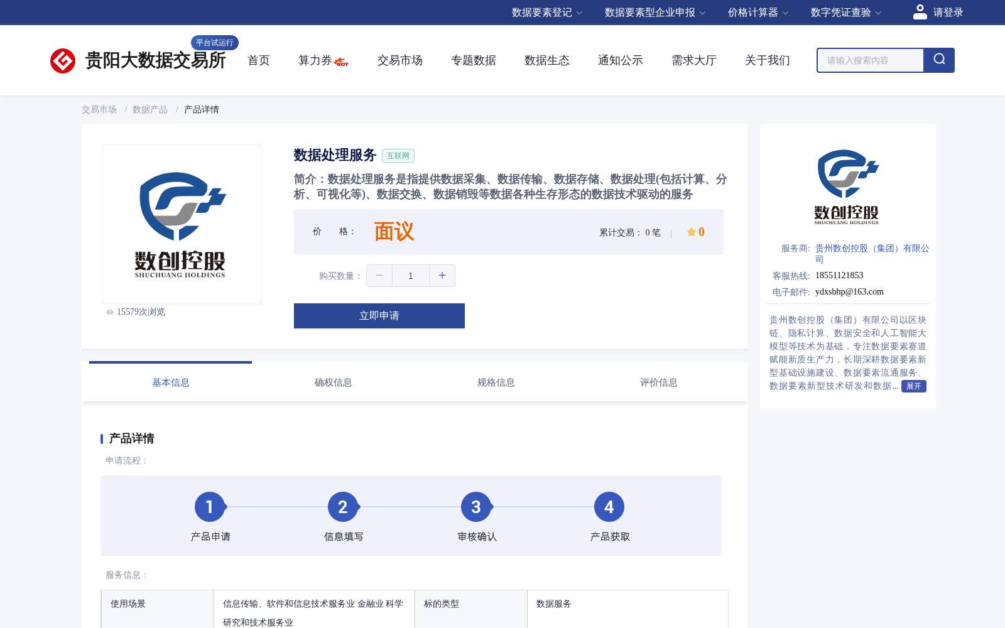Screen dimensions: 1005x628
Task: Click 交易市场 breadcrumb link
Action: (x=99, y=109)
